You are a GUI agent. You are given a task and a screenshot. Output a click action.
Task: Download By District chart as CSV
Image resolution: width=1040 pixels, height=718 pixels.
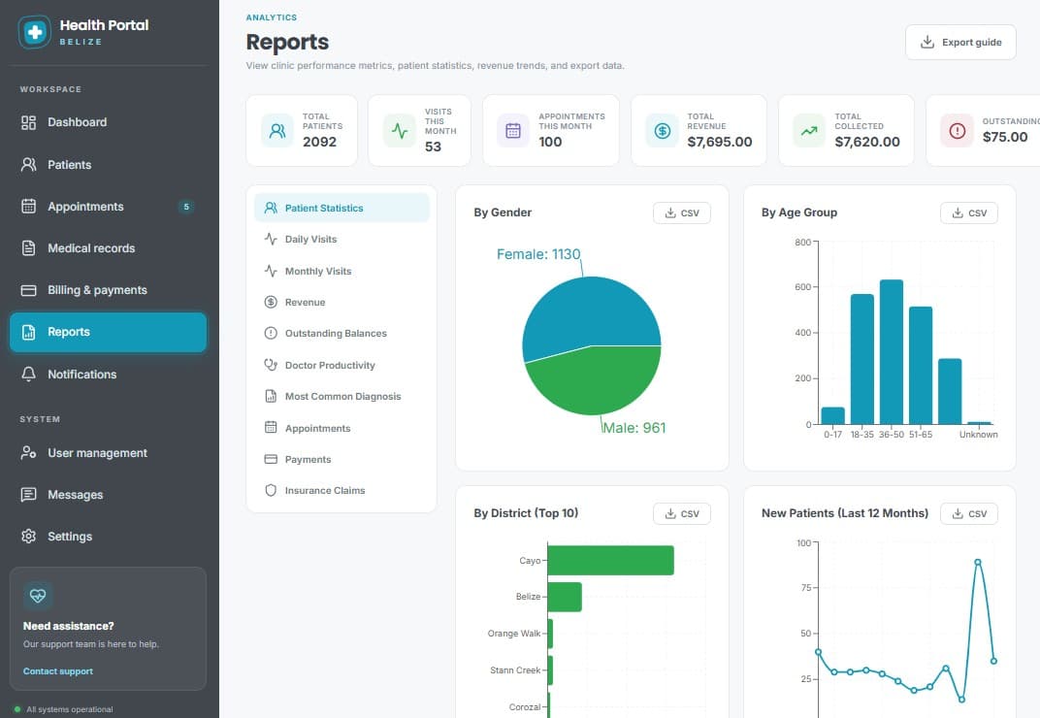point(682,513)
